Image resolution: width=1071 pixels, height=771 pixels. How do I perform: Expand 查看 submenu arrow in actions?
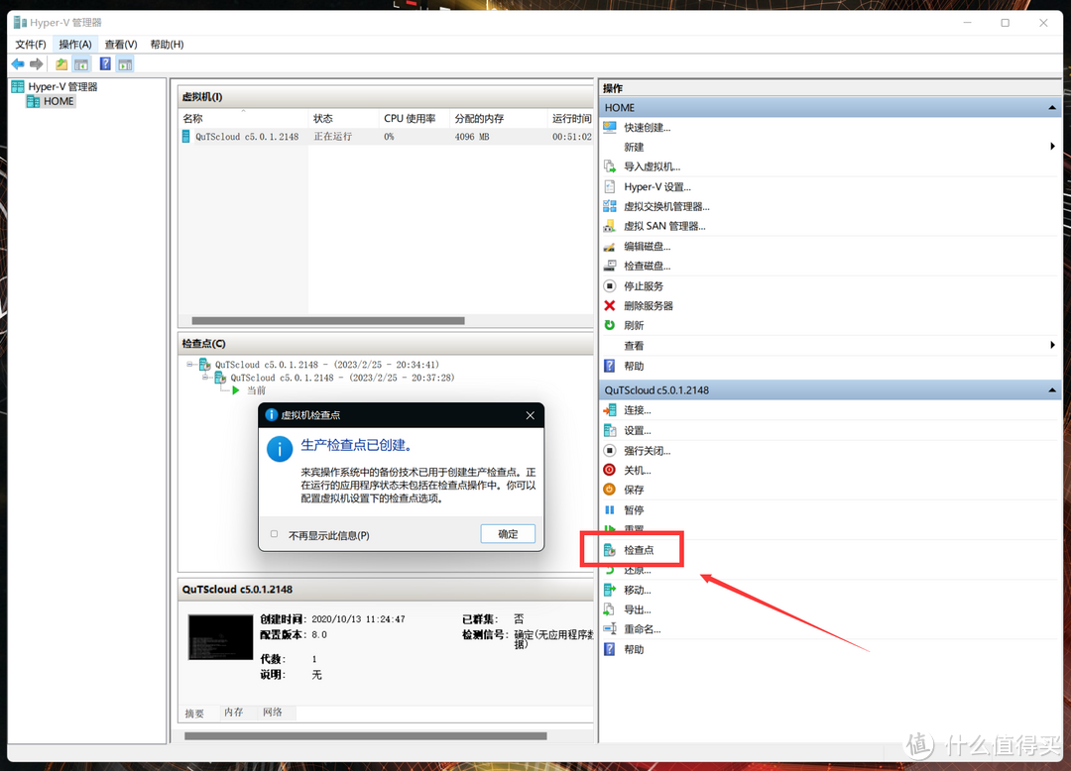coord(1052,345)
